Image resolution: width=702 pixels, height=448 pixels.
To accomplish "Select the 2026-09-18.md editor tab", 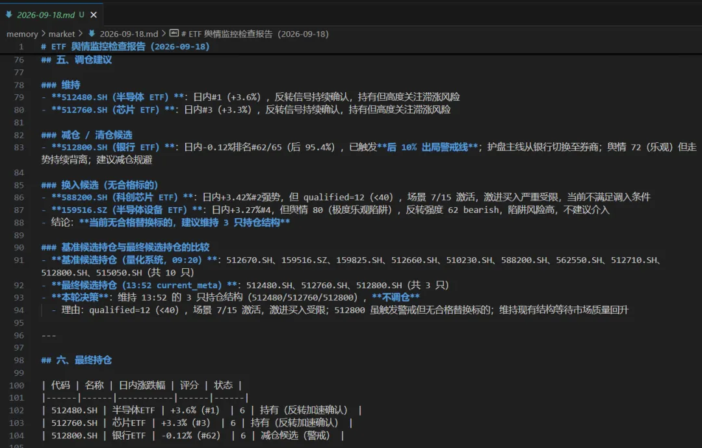I will coord(51,15).
